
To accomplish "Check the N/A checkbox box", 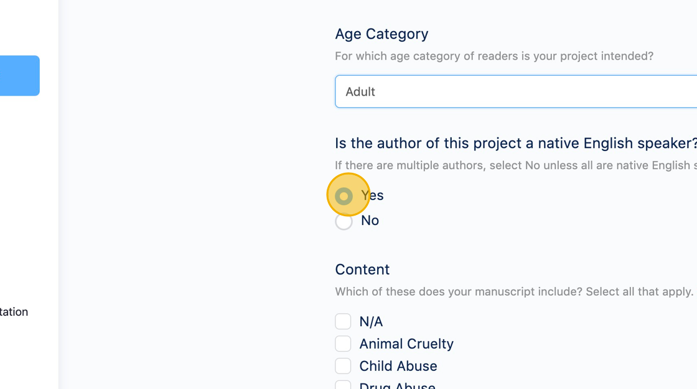I will pyautogui.click(x=343, y=321).
